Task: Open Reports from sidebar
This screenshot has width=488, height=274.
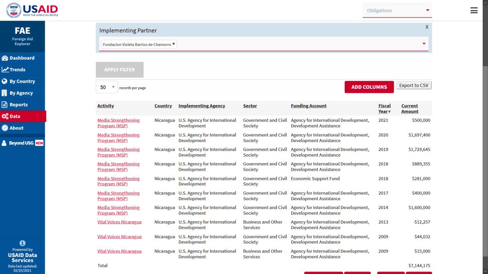Action: tap(22, 104)
